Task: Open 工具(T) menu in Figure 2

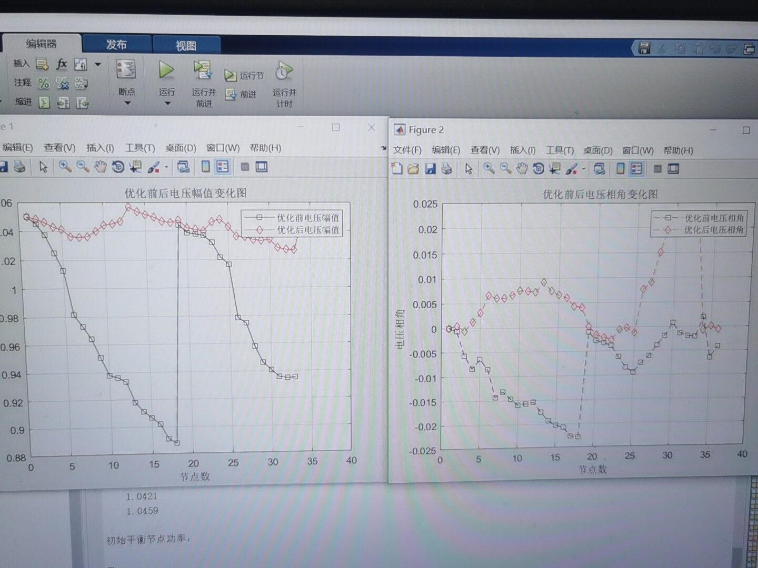Action: click(x=560, y=150)
